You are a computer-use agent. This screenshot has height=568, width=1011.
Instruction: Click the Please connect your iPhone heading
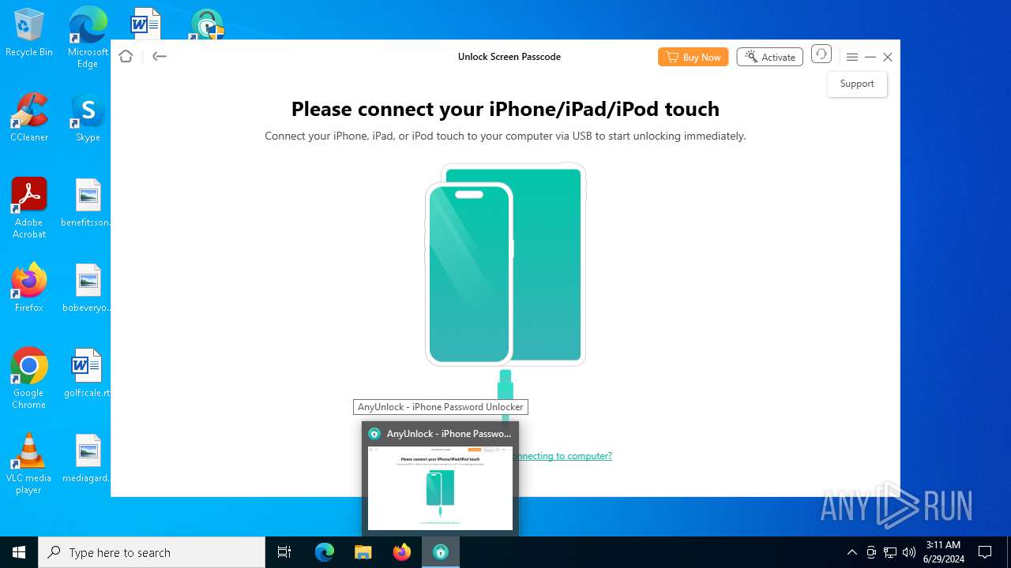click(x=505, y=109)
